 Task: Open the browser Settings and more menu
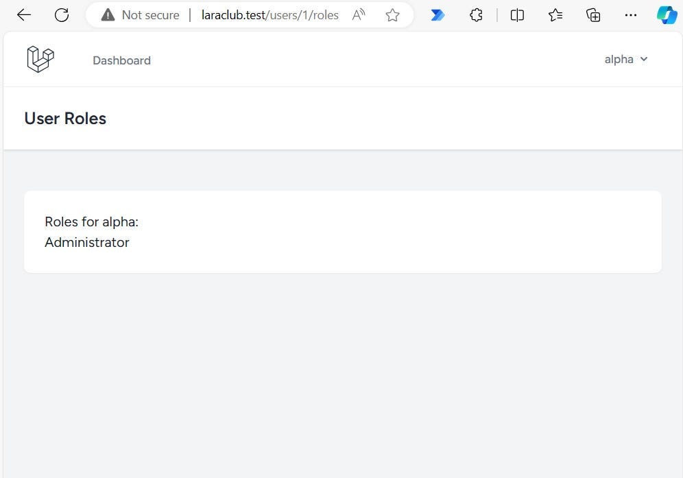point(631,14)
